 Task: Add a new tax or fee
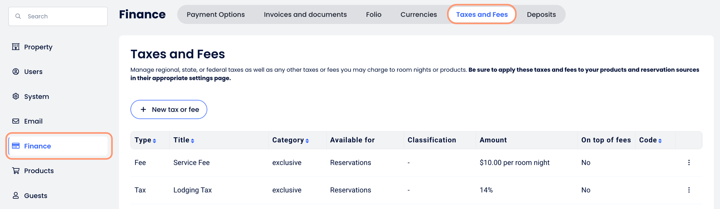(x=168, y=110)
